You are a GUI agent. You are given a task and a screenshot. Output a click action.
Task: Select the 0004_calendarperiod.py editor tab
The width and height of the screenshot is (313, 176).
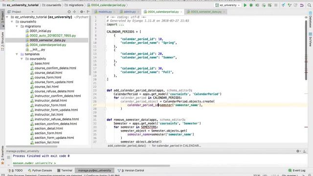coord(163,12)
